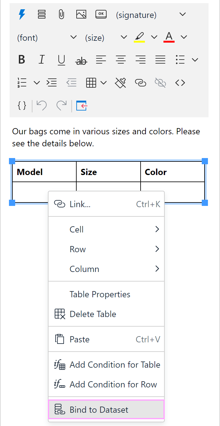
Task: Choose Delete Table from context menu
Action: (106, 314)
